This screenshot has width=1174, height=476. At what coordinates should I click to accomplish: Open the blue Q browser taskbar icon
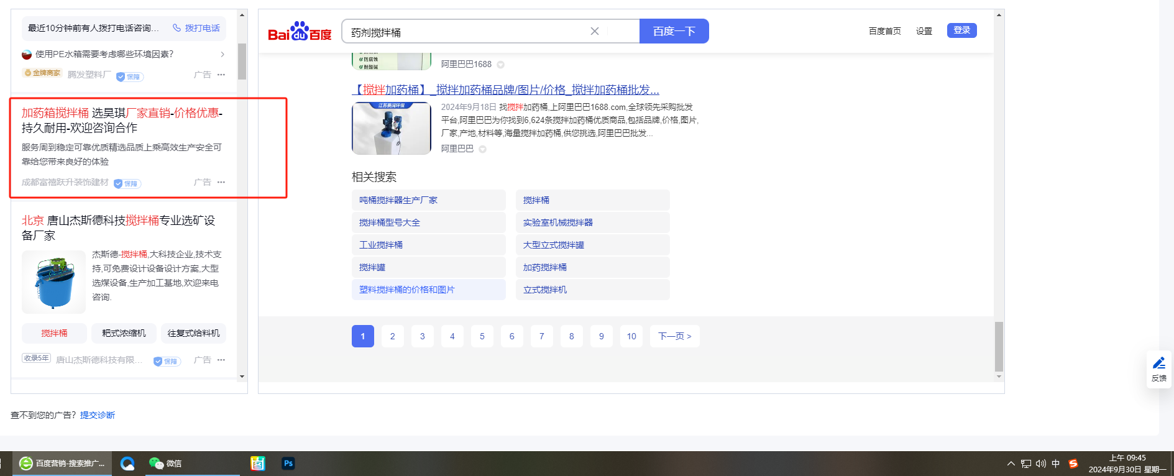(x=127, y=464)
